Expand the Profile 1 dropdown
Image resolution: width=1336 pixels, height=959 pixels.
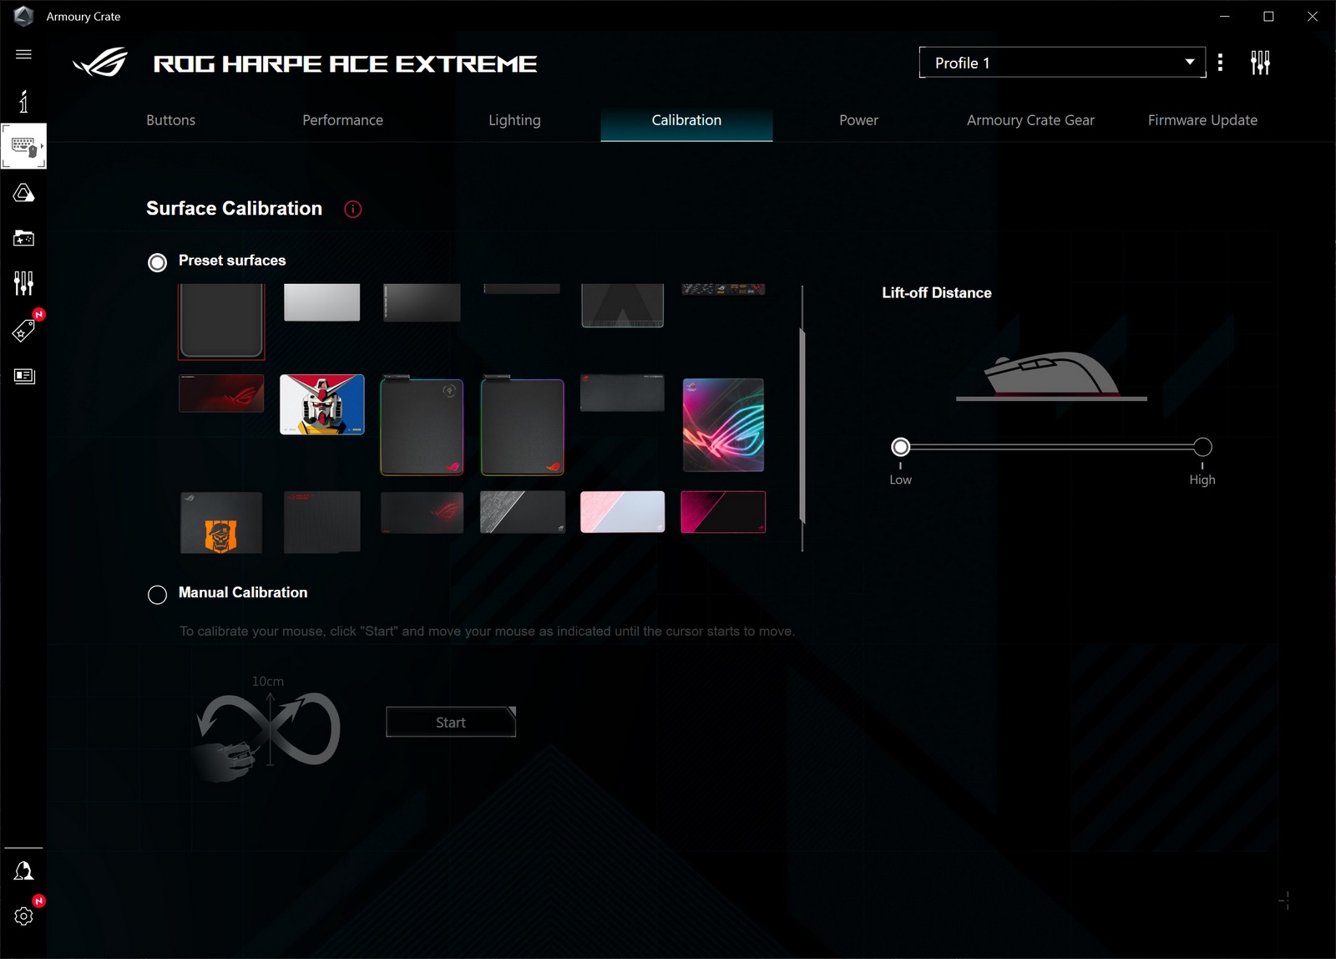coord(1062,63)
